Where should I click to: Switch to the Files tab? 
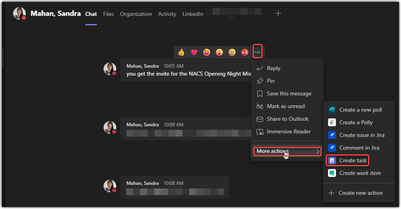click(108, 14)
